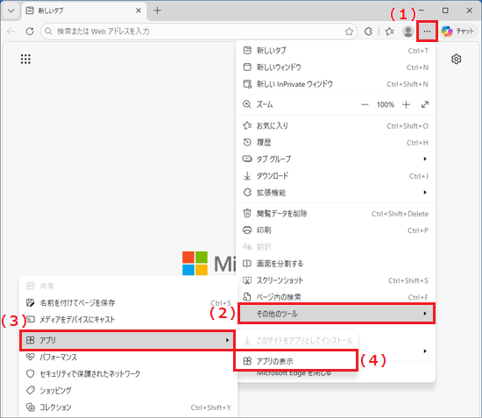Click the 100% zoom level value

pyautogui.click(x=386, y=105)
